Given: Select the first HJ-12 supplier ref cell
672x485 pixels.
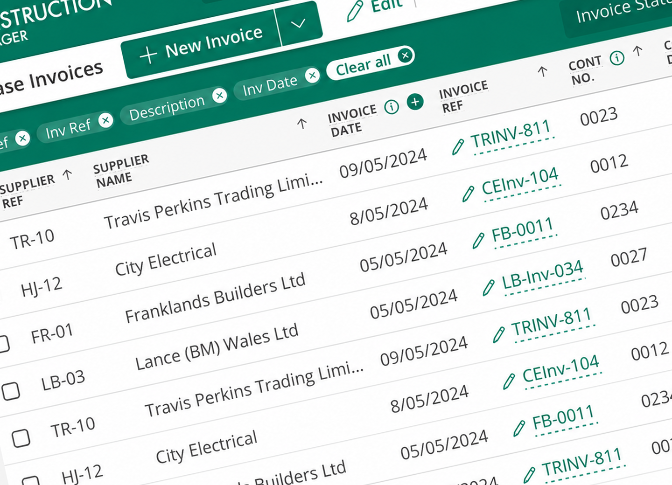Looking at the screenshot, I should [x=42, y=288].
